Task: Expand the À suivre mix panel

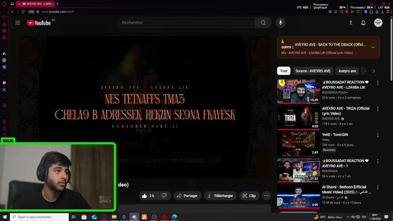Action: (x=373, y=47)
